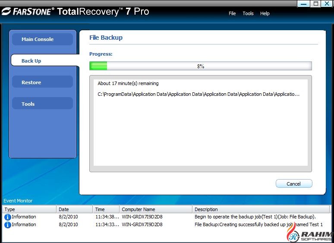This screenshot has height=243, width=334.
Task: Select WIN-GRDX7I9D2D8 in second event row
Action: pos(142,224)
